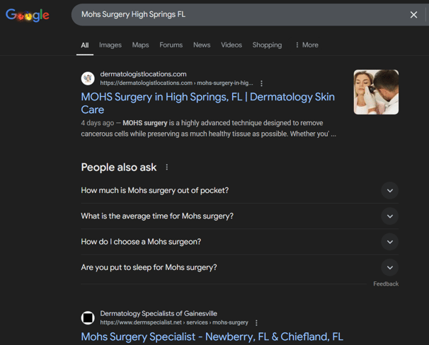Switch to the Images tab
The height and width of the screenshot is (345, 429).
(110, 45)
